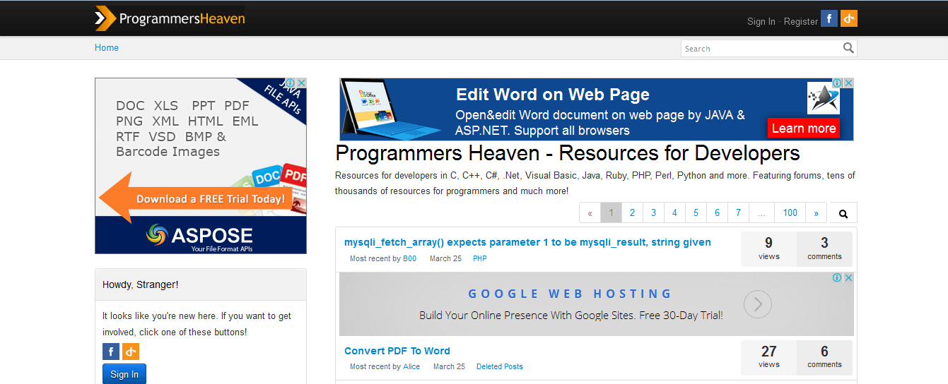The height and width of the screenshot is (384, 948).
Task: Click the search magnifier in the navigation bar
Action: point(848,48)
